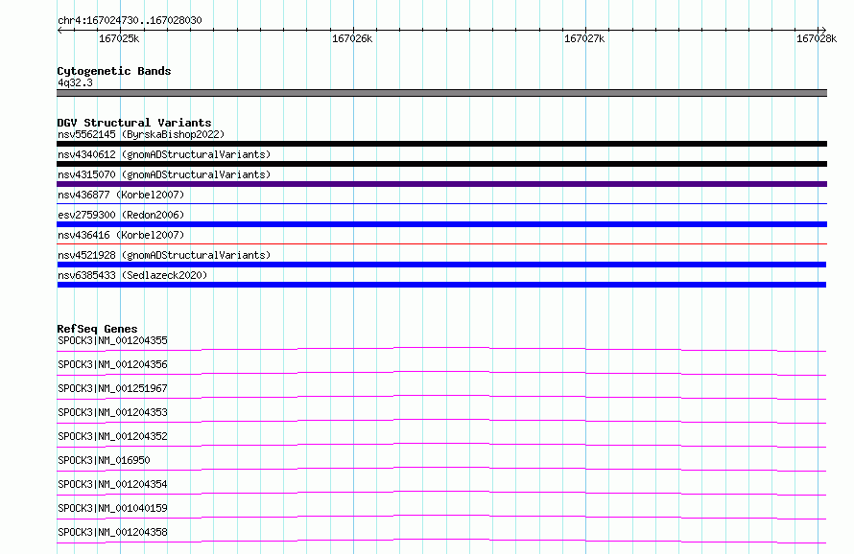Screen dimensions: 854x554
Task: Click the magenta line under SPOCK3|NM_016950
Action: 441,469
